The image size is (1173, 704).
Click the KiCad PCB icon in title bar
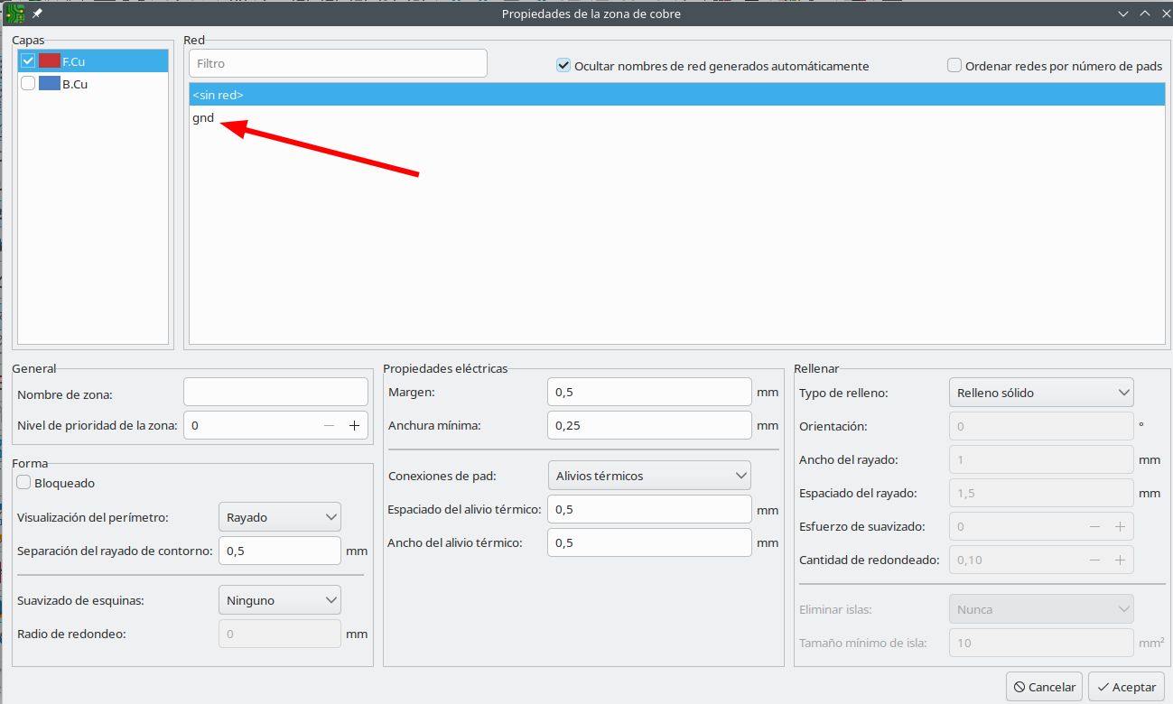click(x=15, y=14)
